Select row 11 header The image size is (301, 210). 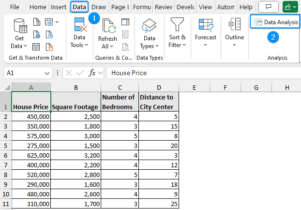coord(6,204)
